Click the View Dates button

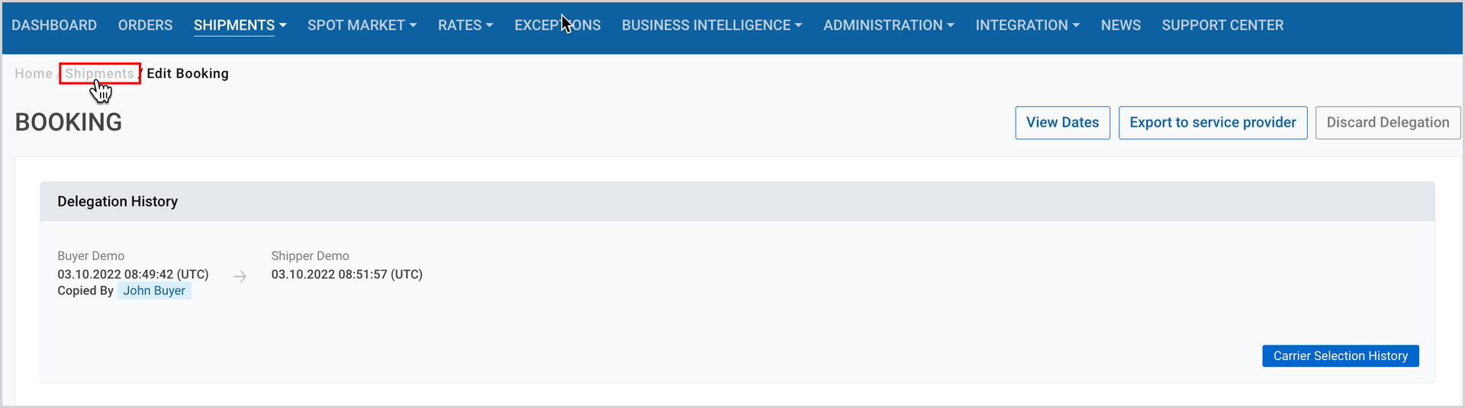(x=1062, y=123)
